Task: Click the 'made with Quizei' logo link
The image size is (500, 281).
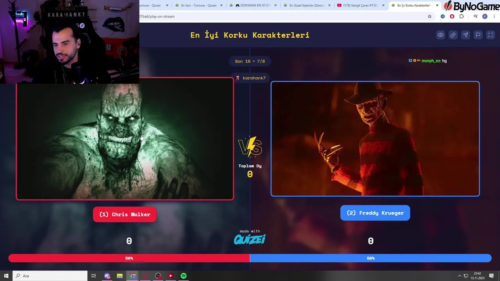Action: pos(250,237)
